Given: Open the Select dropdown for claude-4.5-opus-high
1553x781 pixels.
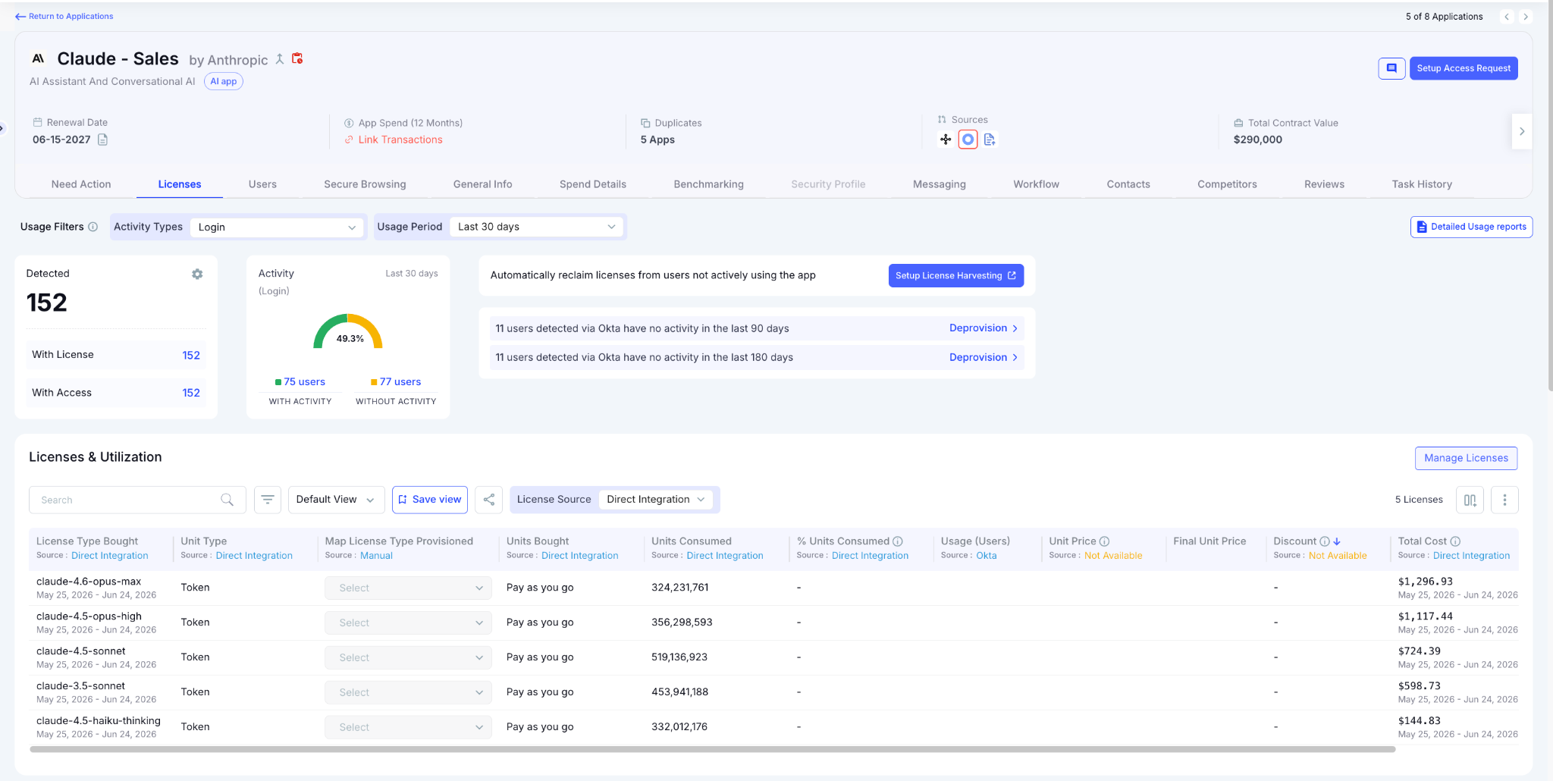Looking at the screenshot, I should (408, 623).
